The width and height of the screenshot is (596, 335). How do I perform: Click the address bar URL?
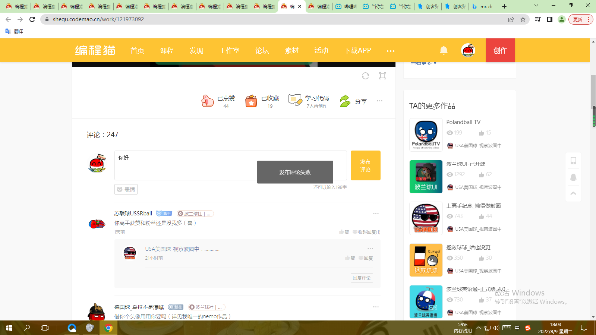click(98, 19)
